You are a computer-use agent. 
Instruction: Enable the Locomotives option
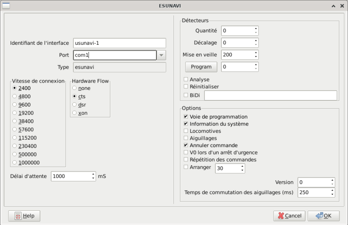(186, 131)
